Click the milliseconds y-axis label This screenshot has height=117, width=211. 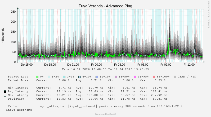[x=3, y=35]
